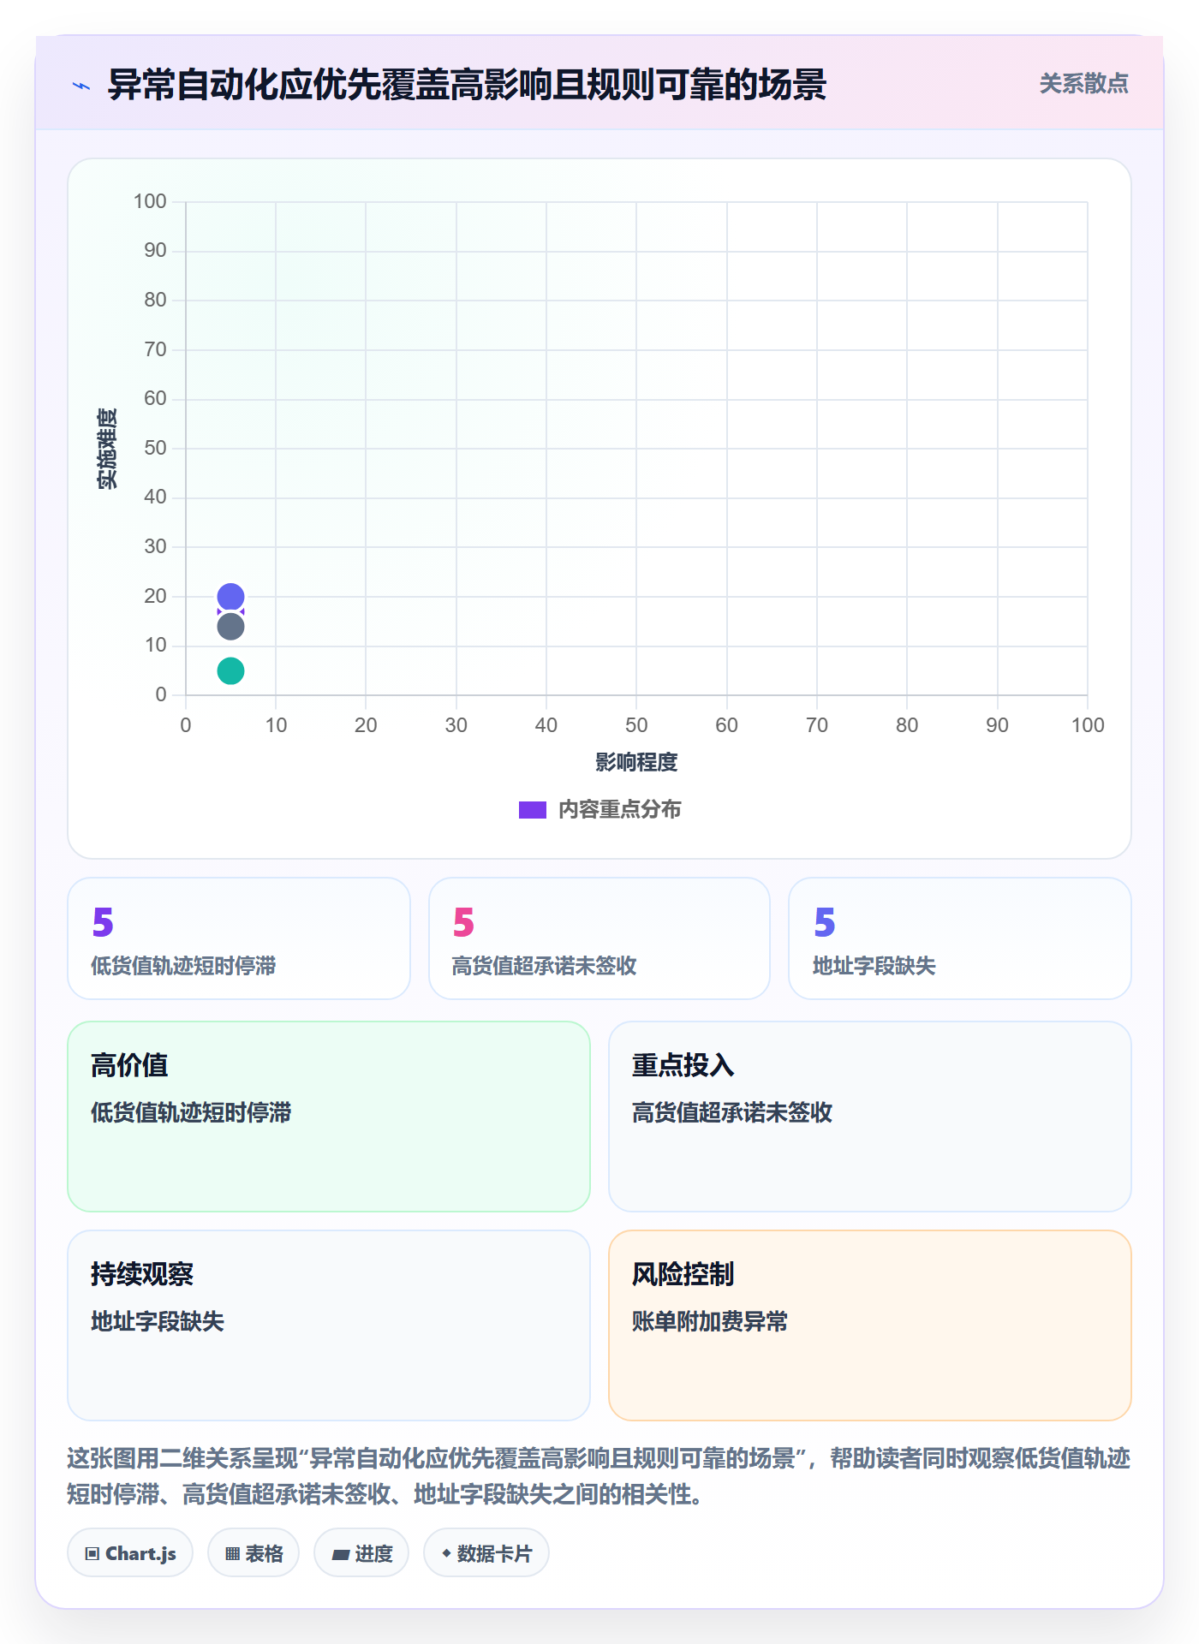Open the "重点投入" quadrant card

click(x=870, y=1117)
